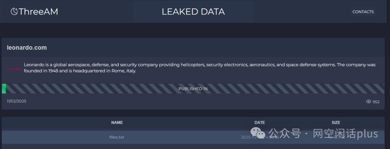Click the ThreeAM site name text

tap(38, 12)
